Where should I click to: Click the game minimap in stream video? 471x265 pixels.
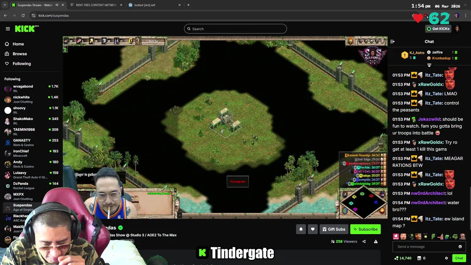(363, 202)
